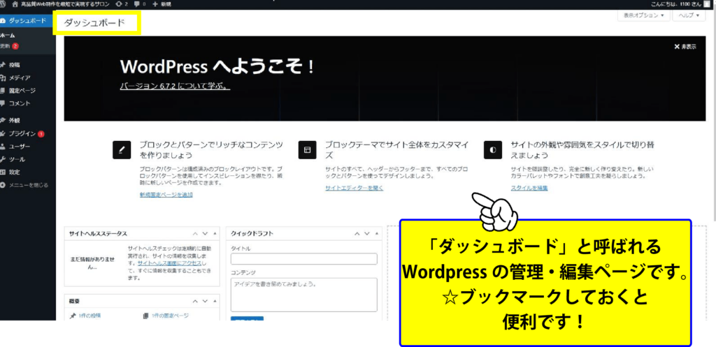This screenshot has width=716, height=347.
Task: Focus the コンテンツ text area
Action: tap(303, 295)
